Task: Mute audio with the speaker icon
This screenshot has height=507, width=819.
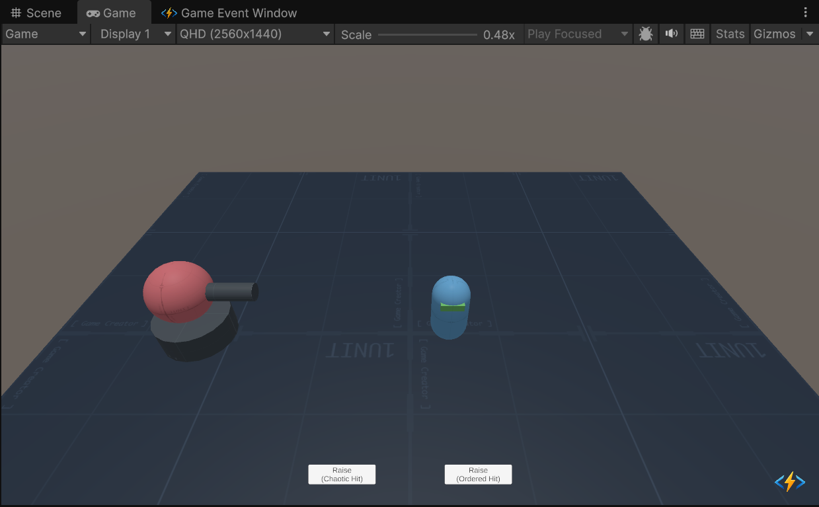Action: 672,34
